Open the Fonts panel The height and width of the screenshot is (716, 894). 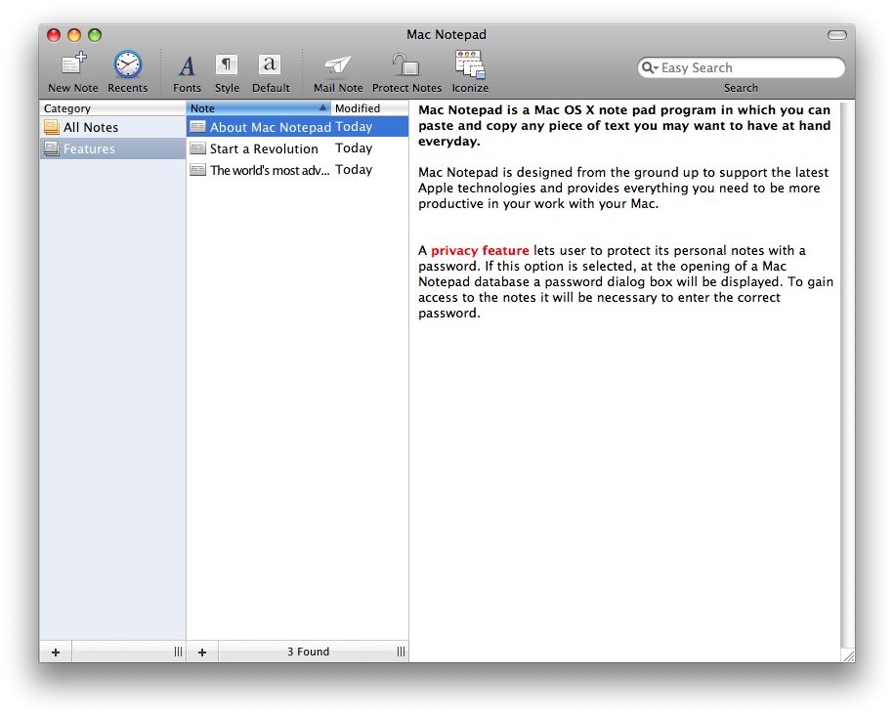click(187, 66)
